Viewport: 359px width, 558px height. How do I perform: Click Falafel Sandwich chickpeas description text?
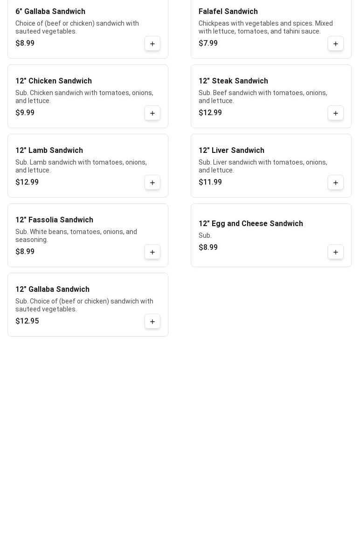pos(265,28)
